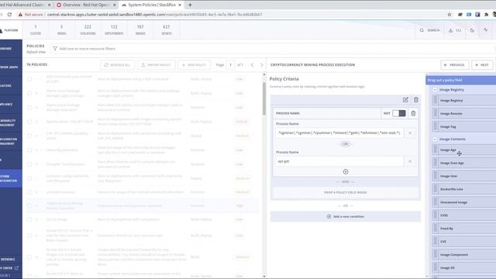Viewport: 496px width, 279px height.
Task: Select checkbox for Alpine Linux Package Manager Execution
Action: point(29,108)
